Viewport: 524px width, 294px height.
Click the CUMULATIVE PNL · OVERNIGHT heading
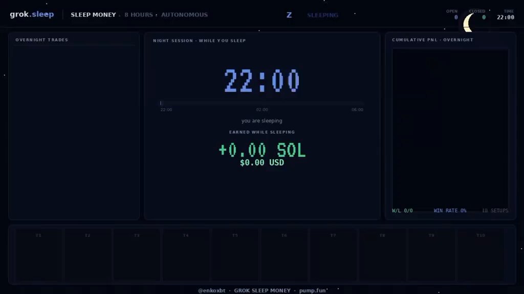click(x=433, y=40)
